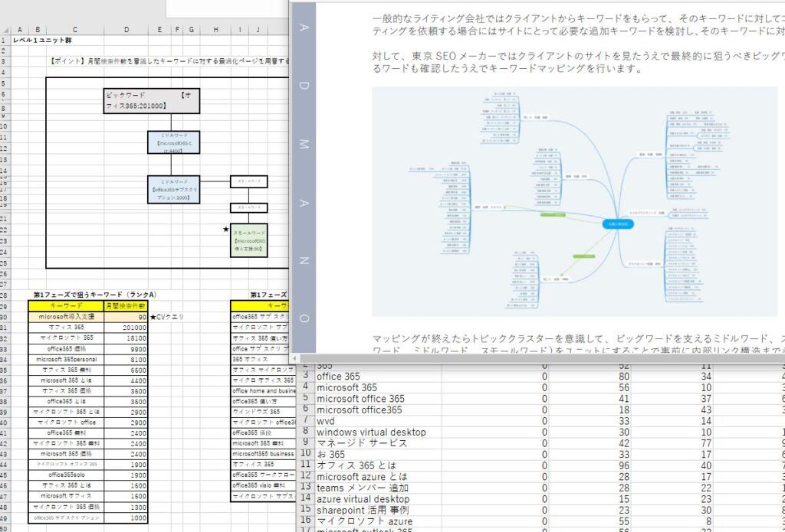This screenshot has height=532, width=785.
Task: Select row 12 header in lower-right sheet
Action: (307, 476)
